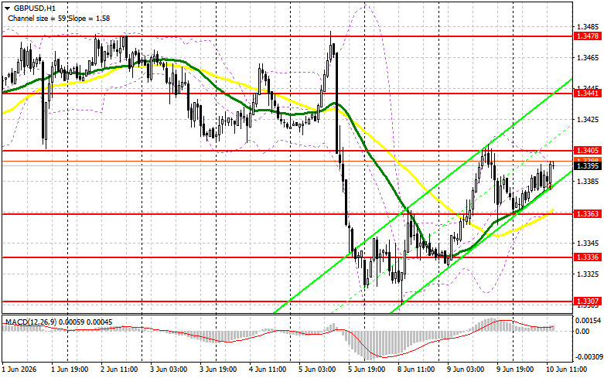Select the GBPUSD,H1 chart title
Screen dimensions: 604x378
tap(34, 8)
